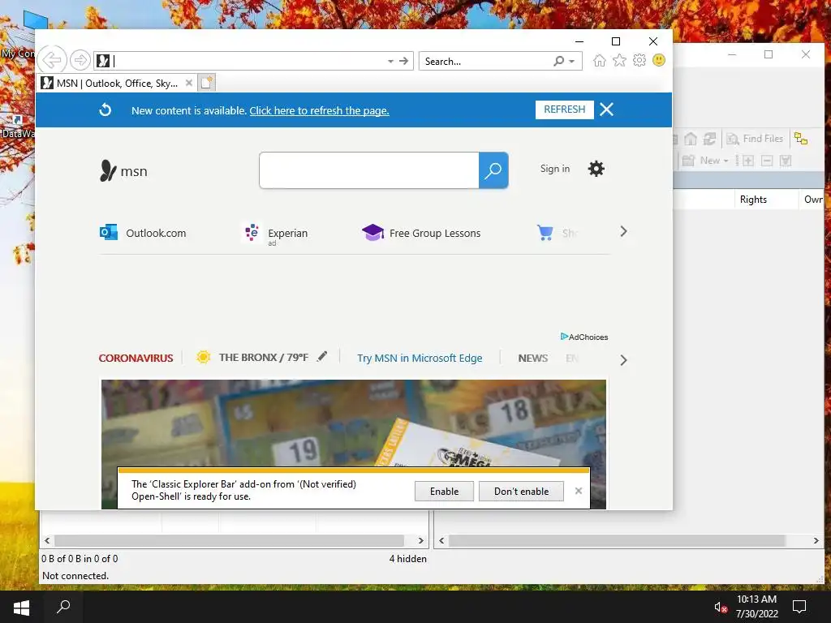Screen dimensions: 831x623
Task: Click the minus icon in background toolbar
Action: pyautogui.click(x=767, y=161)
